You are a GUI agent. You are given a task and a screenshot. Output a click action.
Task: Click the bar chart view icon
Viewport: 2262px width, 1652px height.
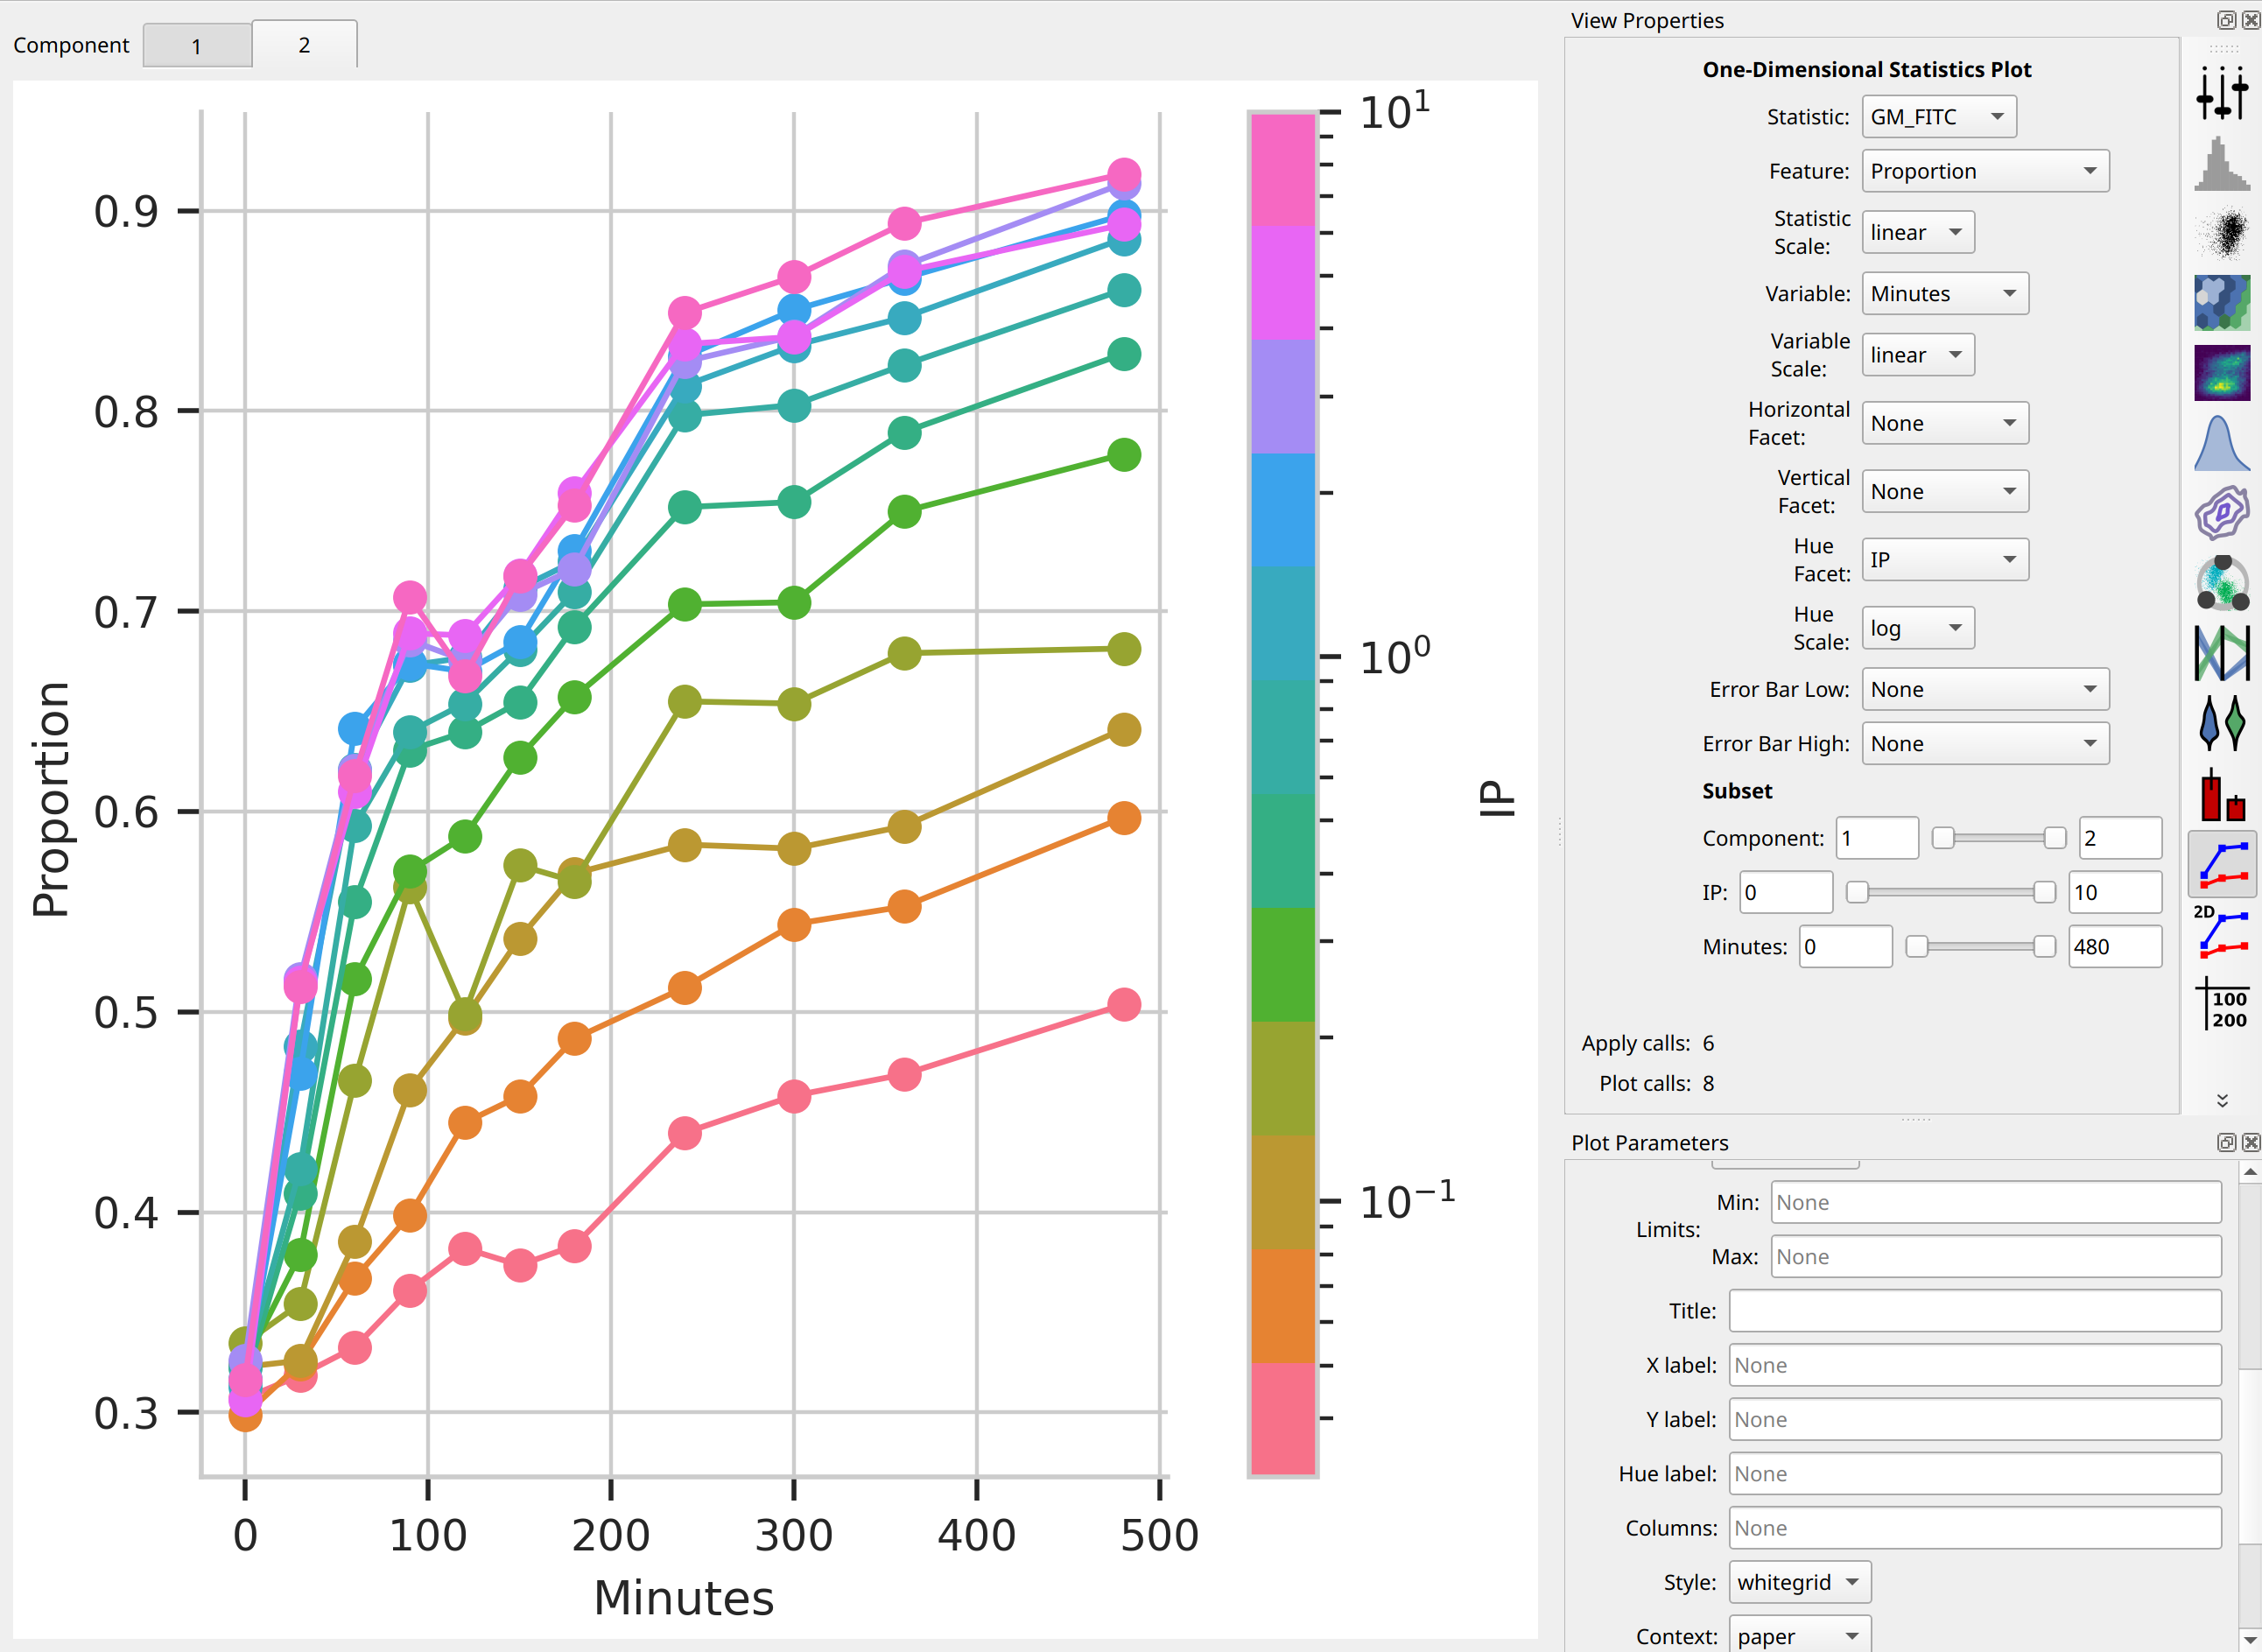[2221, 793]
